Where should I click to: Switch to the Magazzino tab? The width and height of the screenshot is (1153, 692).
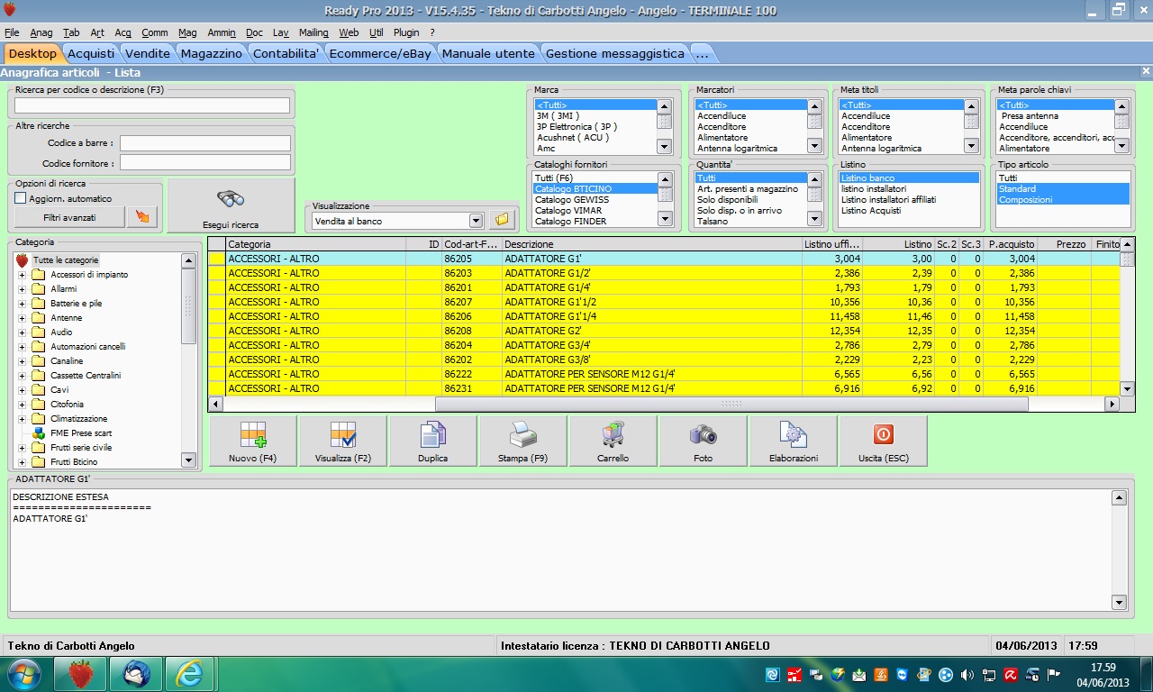pyautogui.click(x=211, y=53)
